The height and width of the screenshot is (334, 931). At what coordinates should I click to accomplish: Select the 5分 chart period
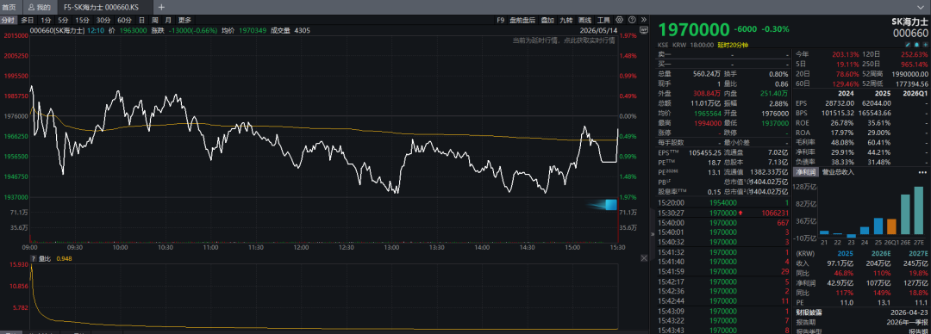click(63, 20)
